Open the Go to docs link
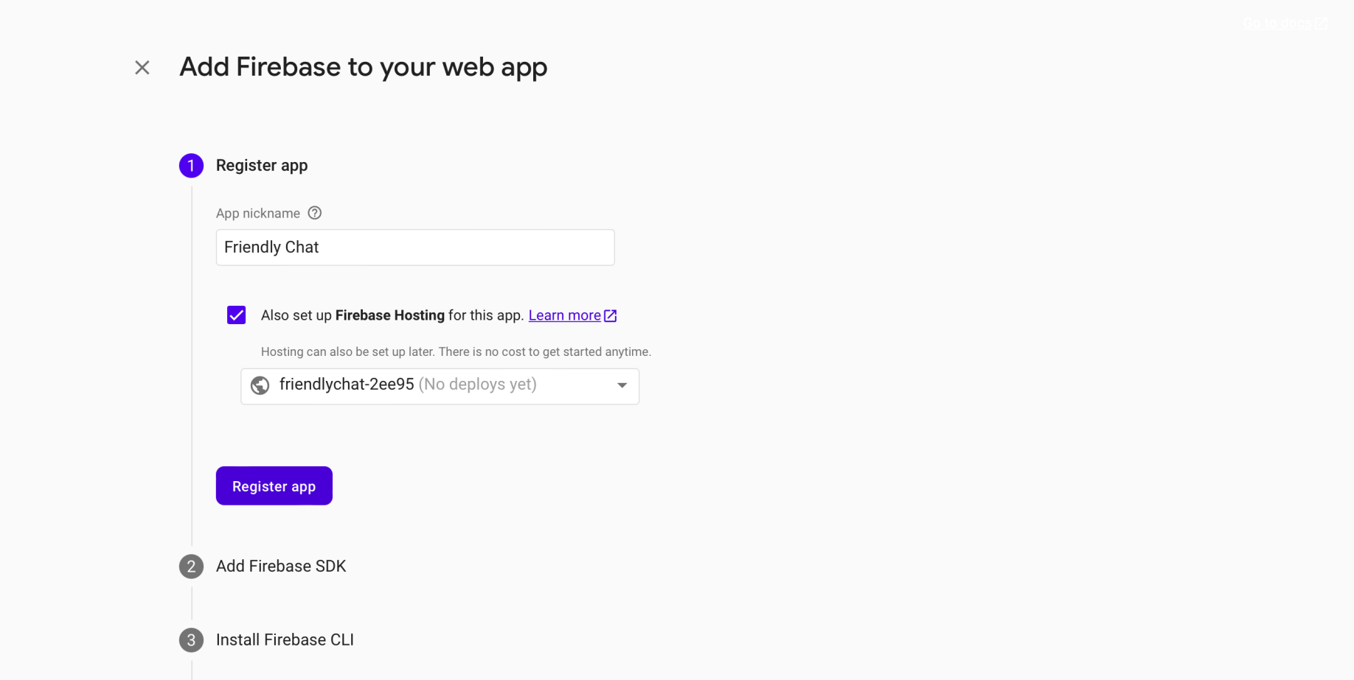This screenshot has width=1354, height=680. 1277,23
